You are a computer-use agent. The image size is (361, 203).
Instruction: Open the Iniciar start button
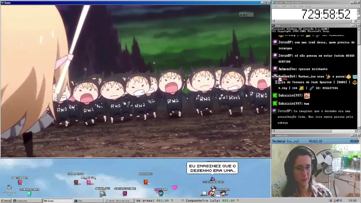[x=6, y=201]
